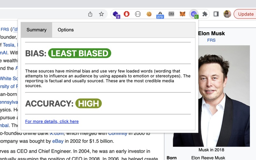Open 'For more details, click here' link

click(52, 121)
